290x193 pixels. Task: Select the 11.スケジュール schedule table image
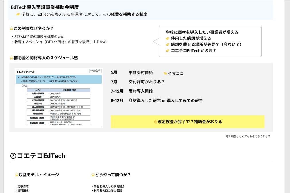(59, 98)
